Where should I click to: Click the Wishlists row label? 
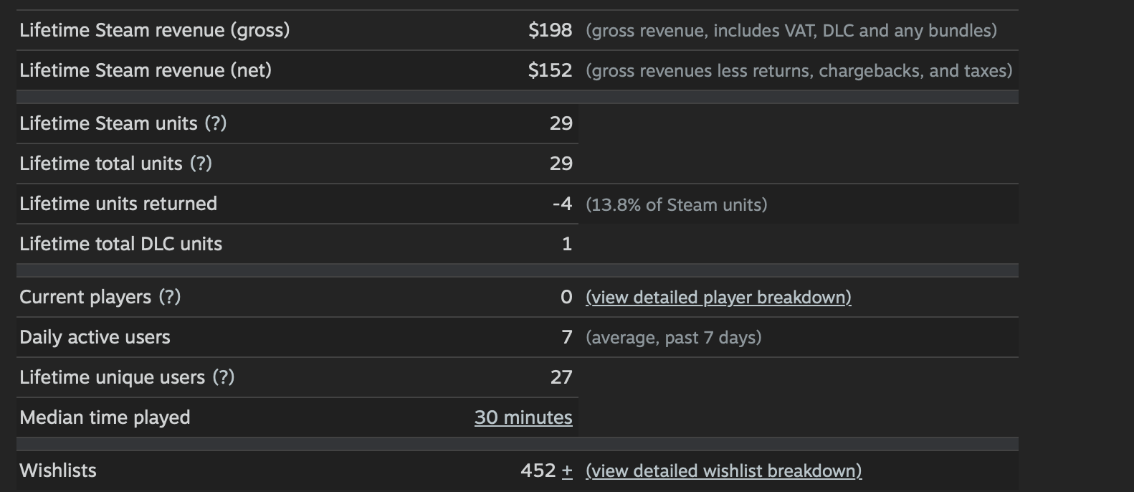tap(58, 470)
